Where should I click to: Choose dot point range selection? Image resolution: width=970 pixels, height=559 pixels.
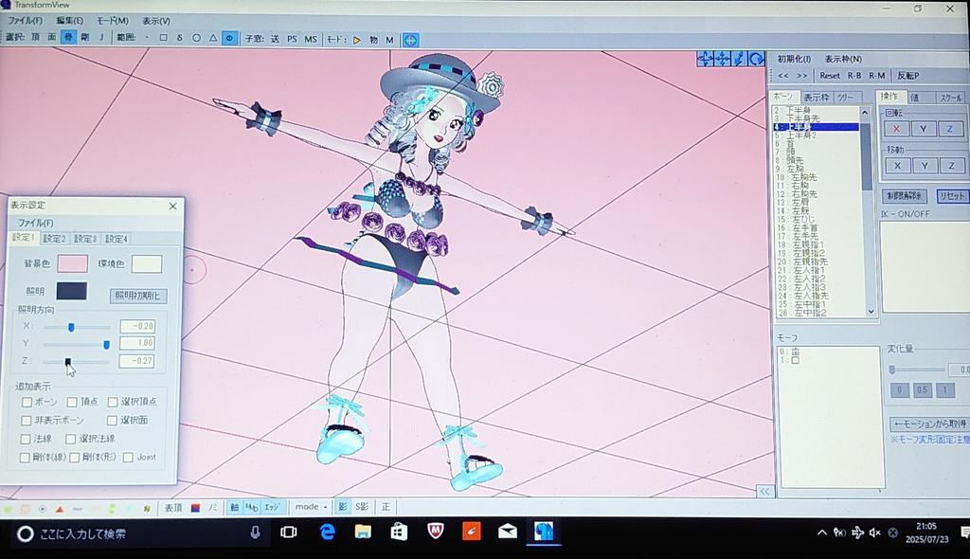(147, 39)
